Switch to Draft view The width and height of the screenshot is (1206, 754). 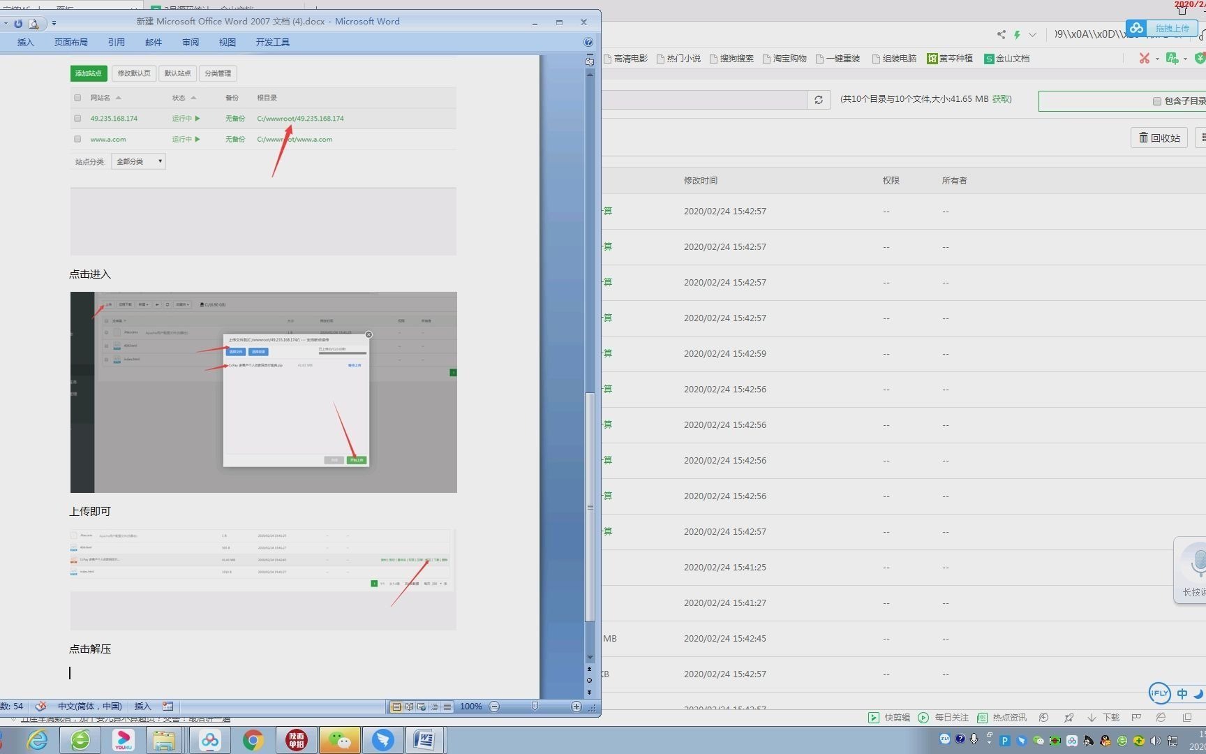point(447,707)
